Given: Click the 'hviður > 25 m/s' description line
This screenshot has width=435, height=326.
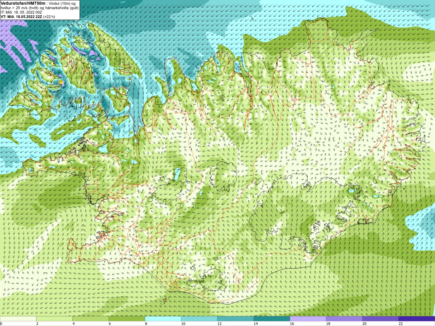Looking at the screenshot, I should pyautogui.click(x=39, y=8).
